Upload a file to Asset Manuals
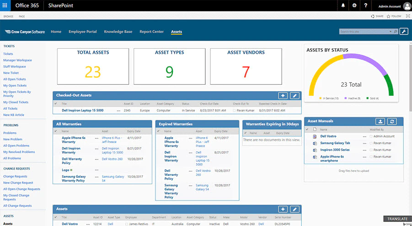This screenshot has width=412, height=226. pos(380,121)
